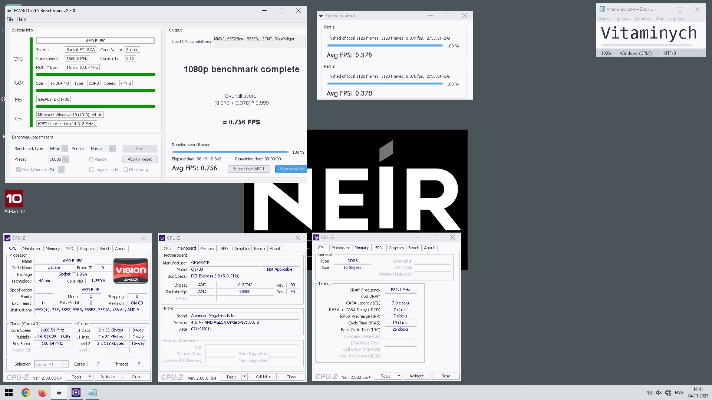This screenshot has height=400, width=712.
Task: Click the Running overkill mode progress bar
Action: tap(230, 152)
